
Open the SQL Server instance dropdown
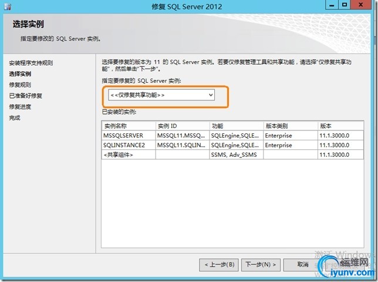[161, 95]
